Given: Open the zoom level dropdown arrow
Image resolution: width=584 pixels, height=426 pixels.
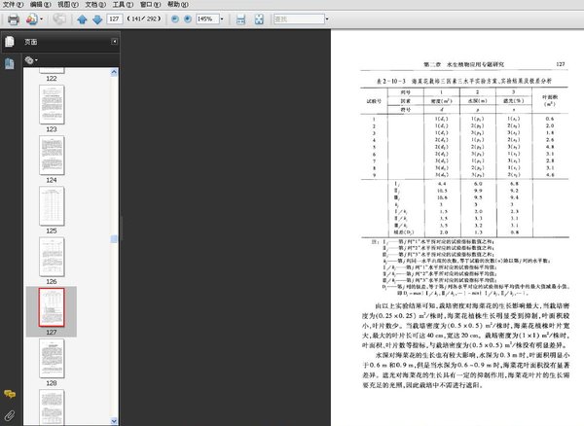Looking at the screenshot, I should [222, 18].
